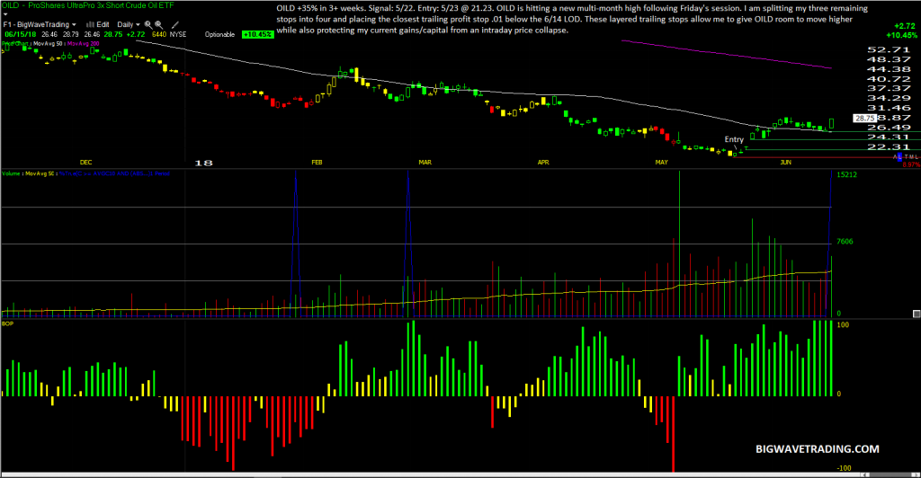Screen dimensions: 921x478
Task: Click the BOP -100 axis label
Action: tap(844, 468)
